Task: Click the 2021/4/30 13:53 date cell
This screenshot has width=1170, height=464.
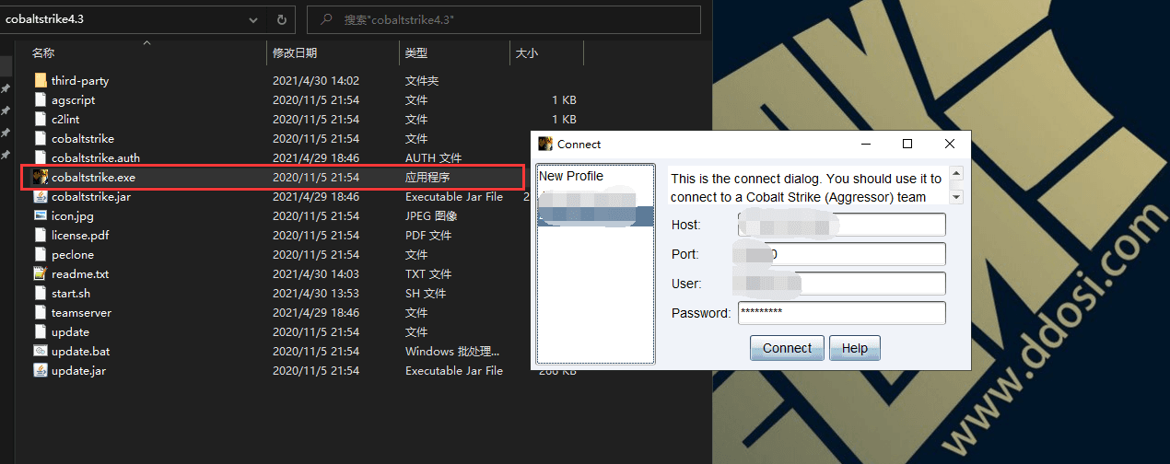Action: click(316, 293)
